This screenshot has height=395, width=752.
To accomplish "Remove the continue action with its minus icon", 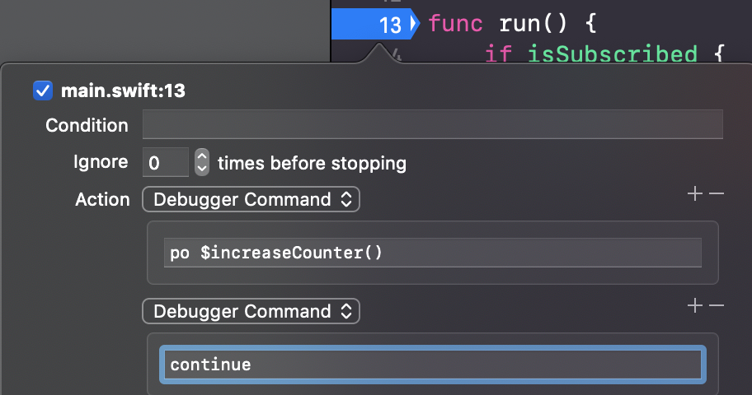I will [x=717, y=305].
